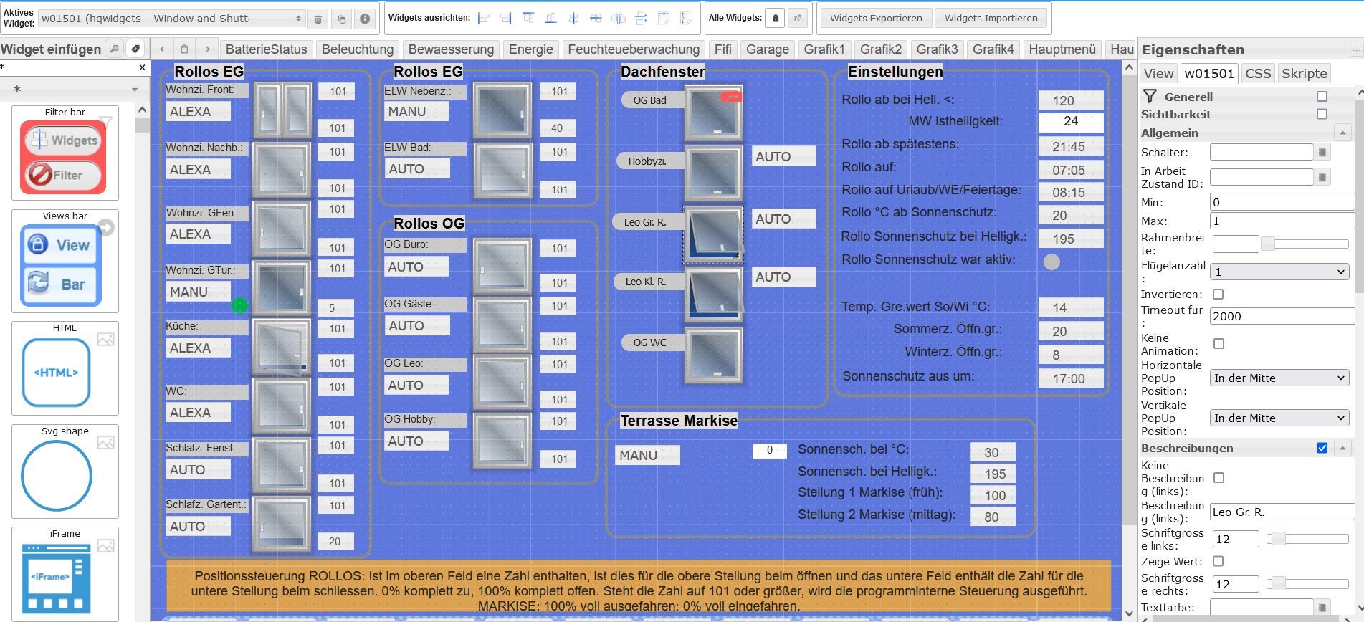Align selected widgets to the left
Screen dimensions: 1364x622
click(x=484, y=18)
